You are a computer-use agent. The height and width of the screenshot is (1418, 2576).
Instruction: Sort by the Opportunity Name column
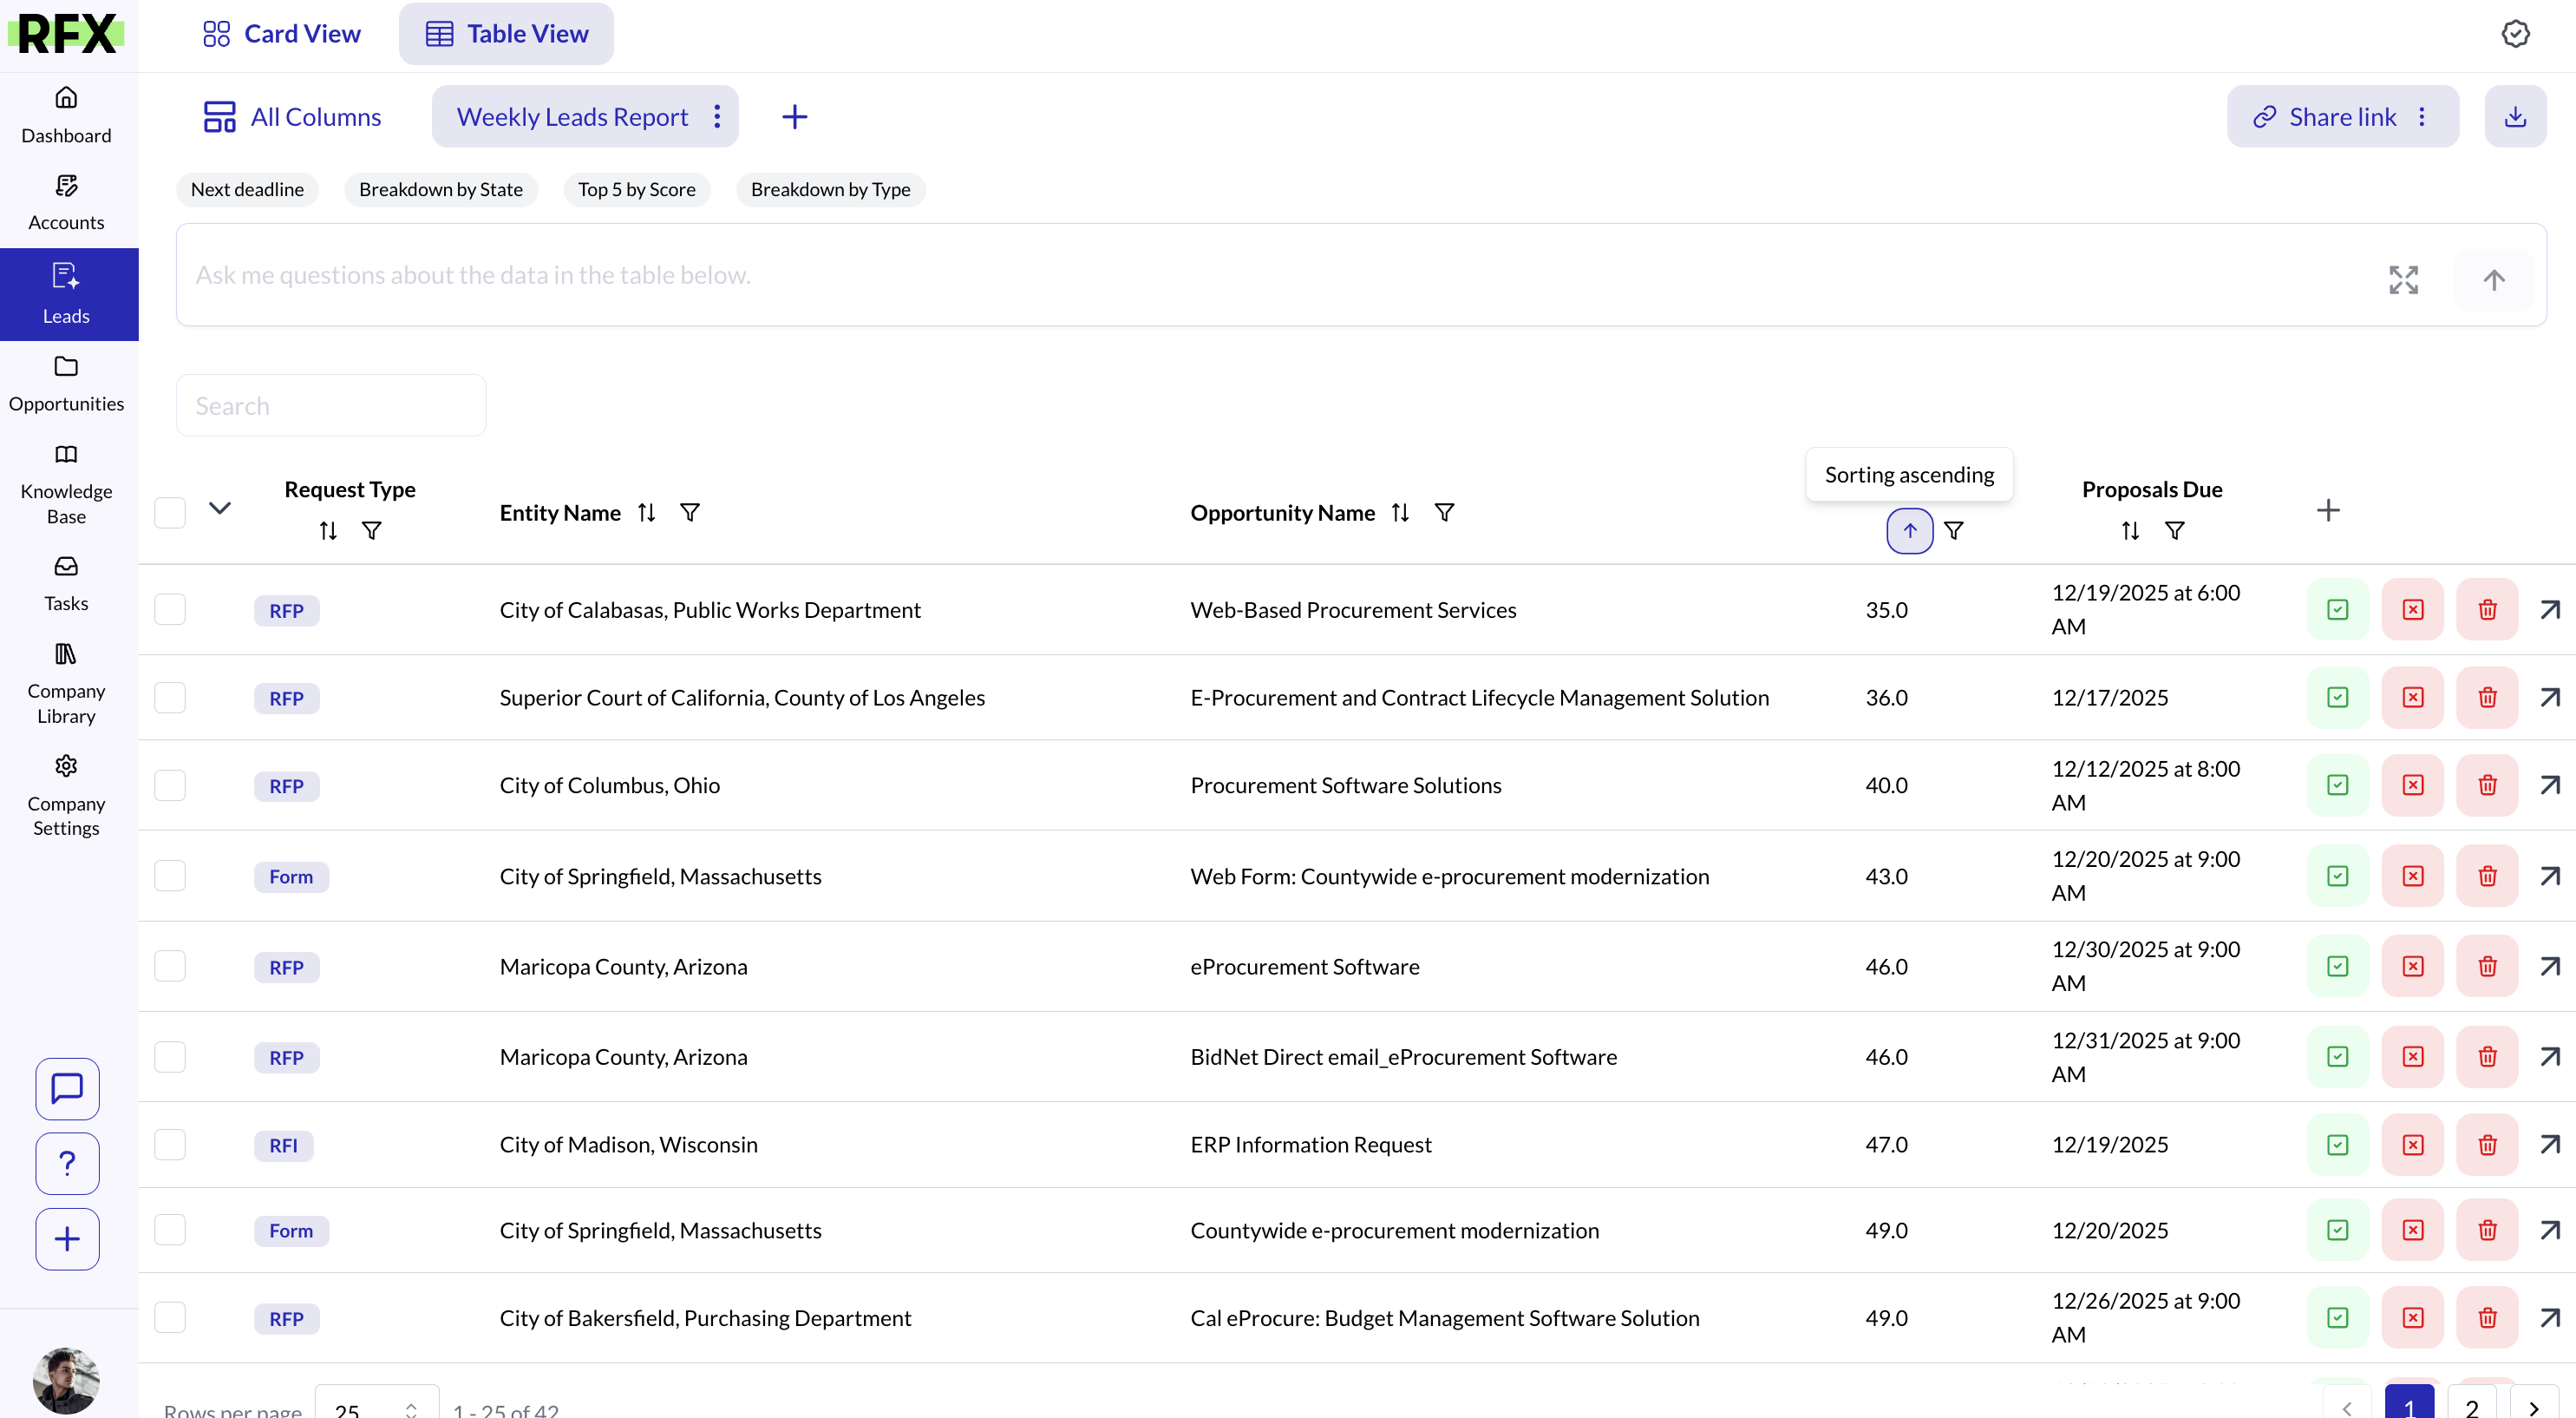pyautogui.click(x=1400, y=512)
